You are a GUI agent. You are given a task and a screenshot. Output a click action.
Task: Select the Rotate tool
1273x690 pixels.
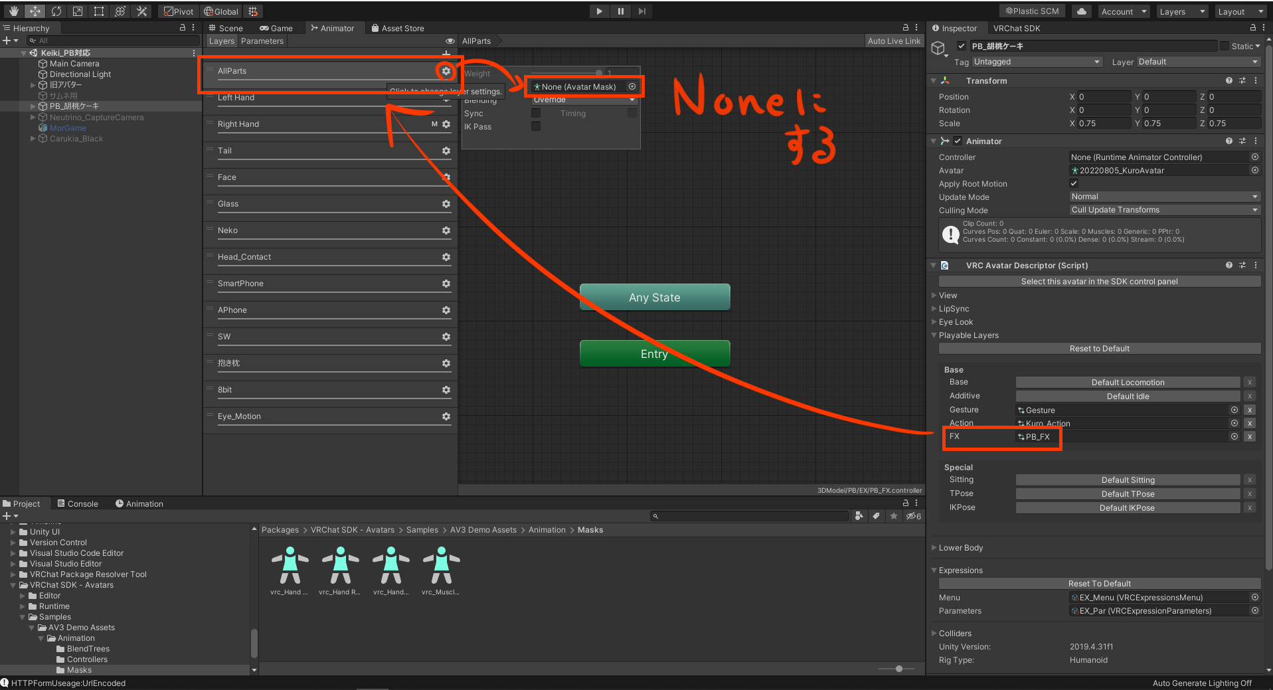click(56, 11)
